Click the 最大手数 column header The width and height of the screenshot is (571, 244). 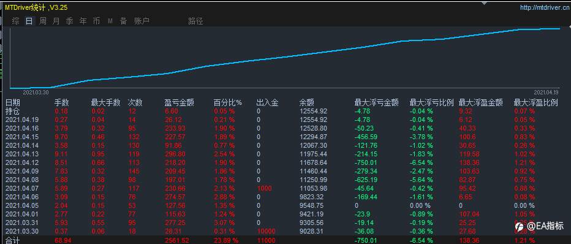[x=105, y=103]
